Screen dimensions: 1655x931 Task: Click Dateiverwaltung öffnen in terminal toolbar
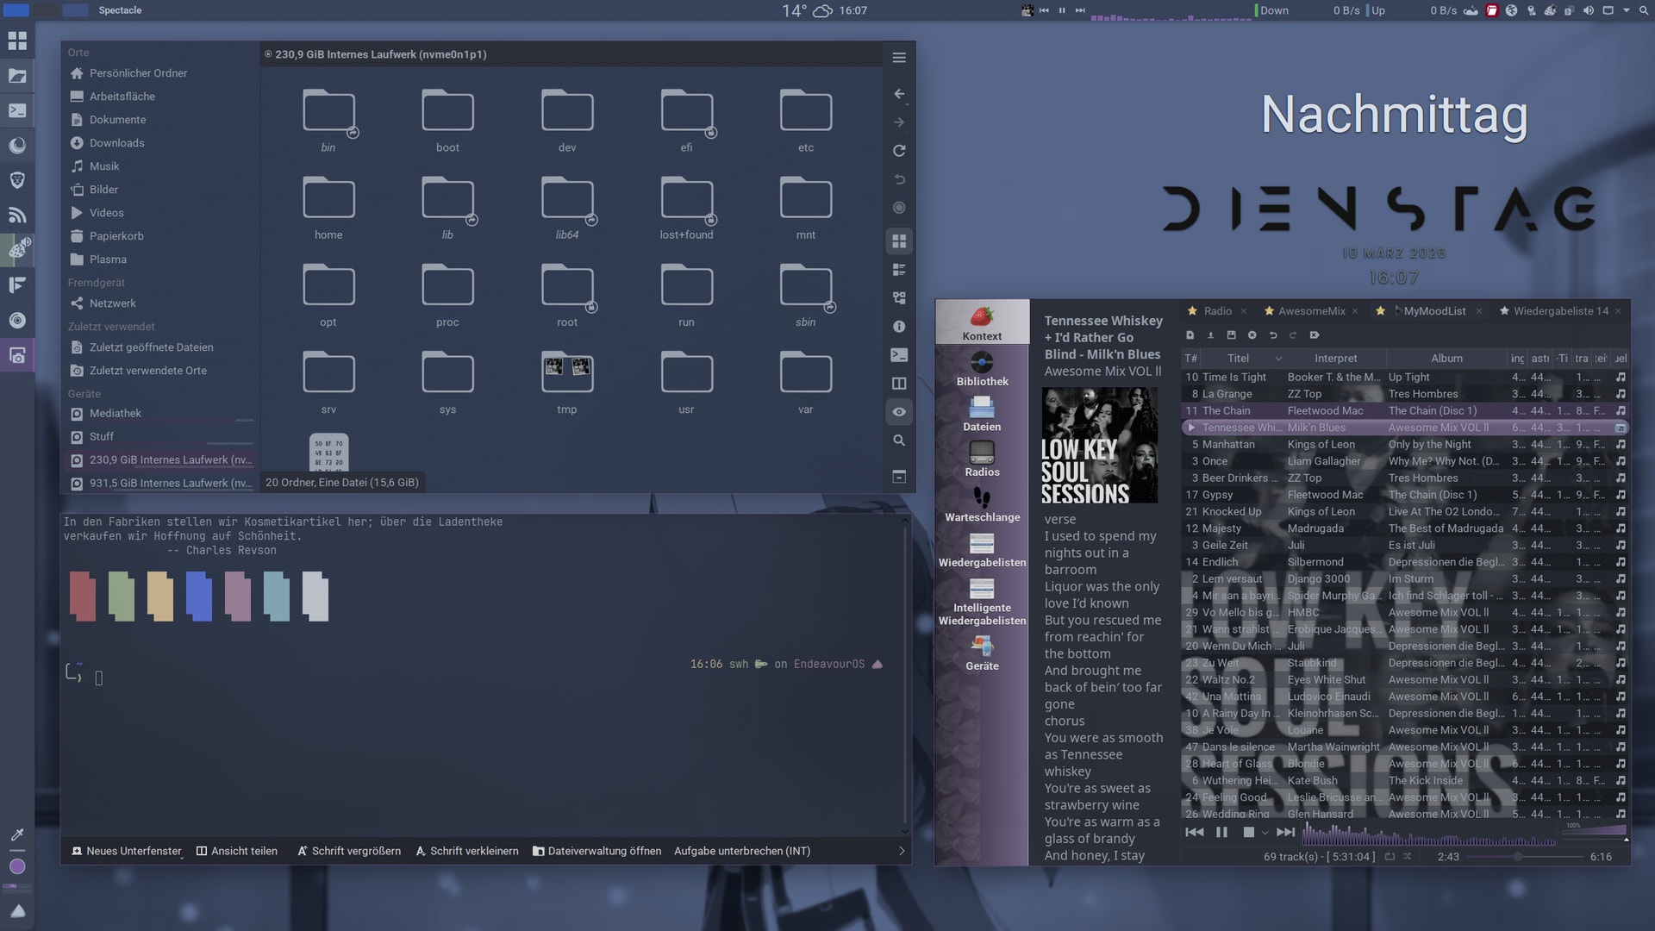(x=596, y=851)
